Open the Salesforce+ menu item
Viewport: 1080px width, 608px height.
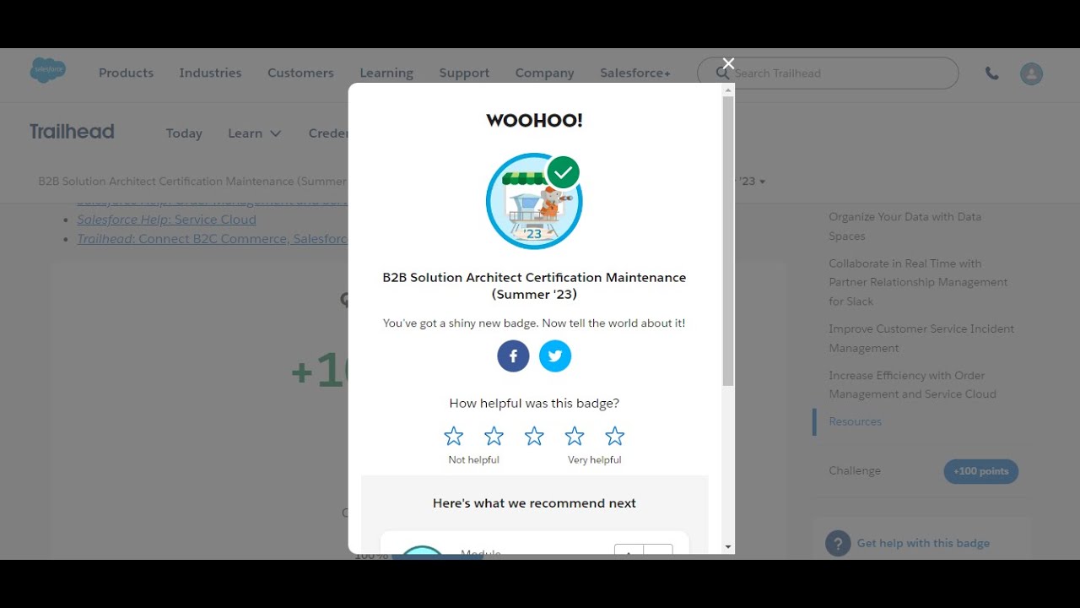pyautogui.click(x=635, y=73)
